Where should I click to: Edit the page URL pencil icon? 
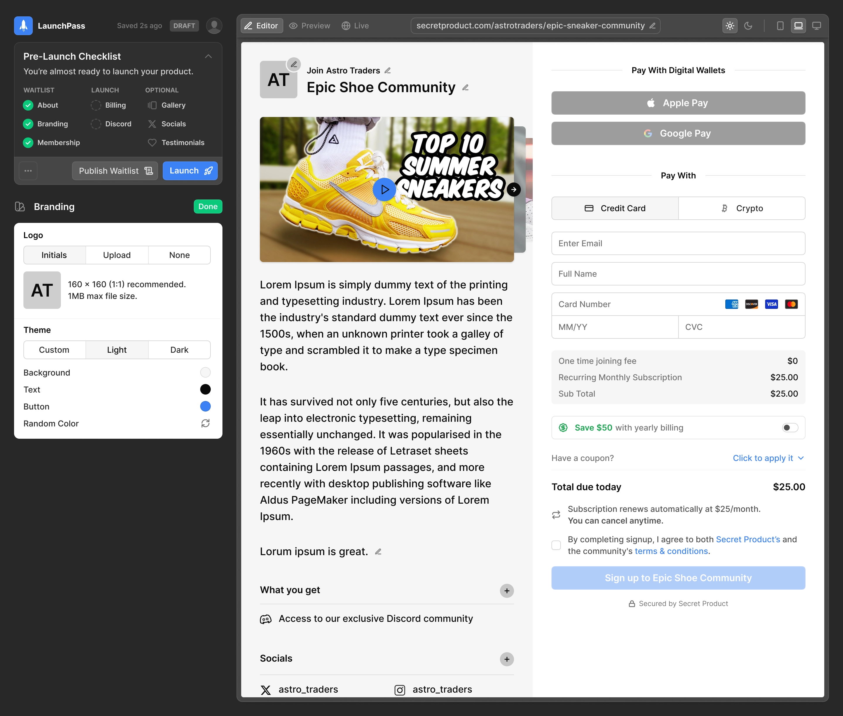point(652,25)
